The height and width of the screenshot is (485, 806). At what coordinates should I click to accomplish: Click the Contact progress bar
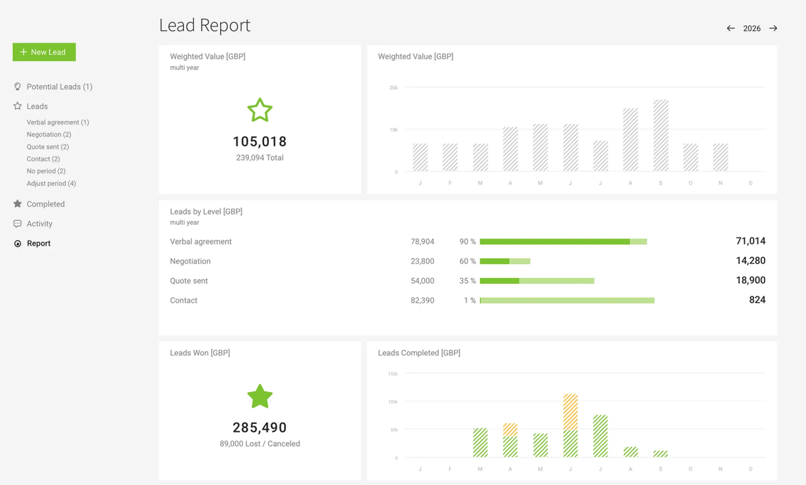point(567,300)
